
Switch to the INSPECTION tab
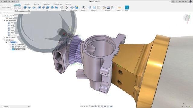[47, 4]
